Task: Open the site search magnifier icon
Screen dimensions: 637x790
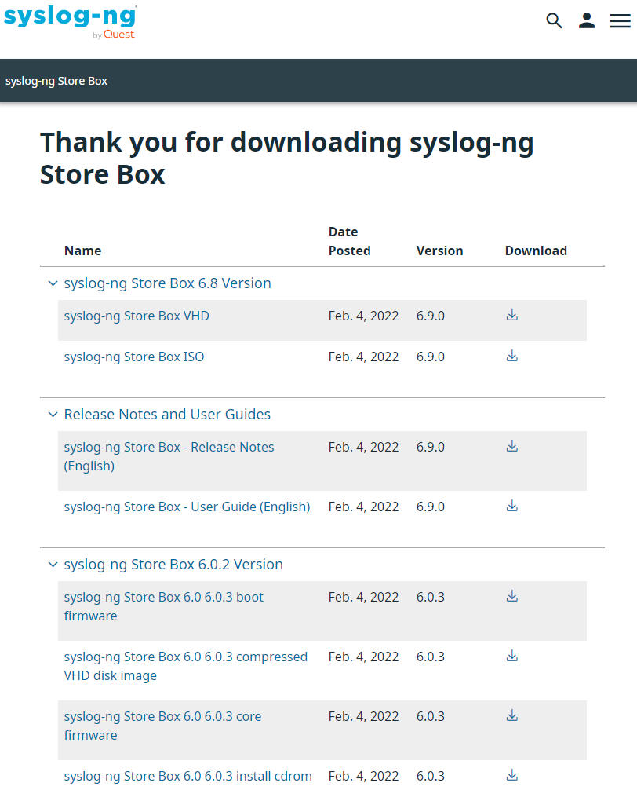Action: 554,20
